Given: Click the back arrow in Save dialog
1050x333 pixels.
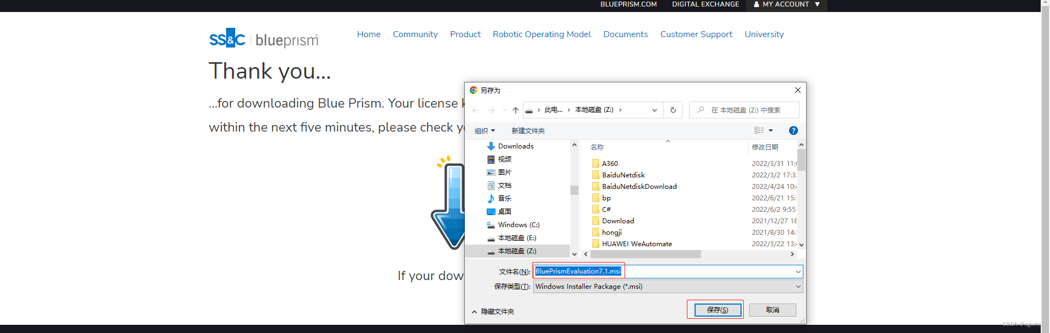Looking at the screenshot, I should pyautogui.click(x=475, y=110).
